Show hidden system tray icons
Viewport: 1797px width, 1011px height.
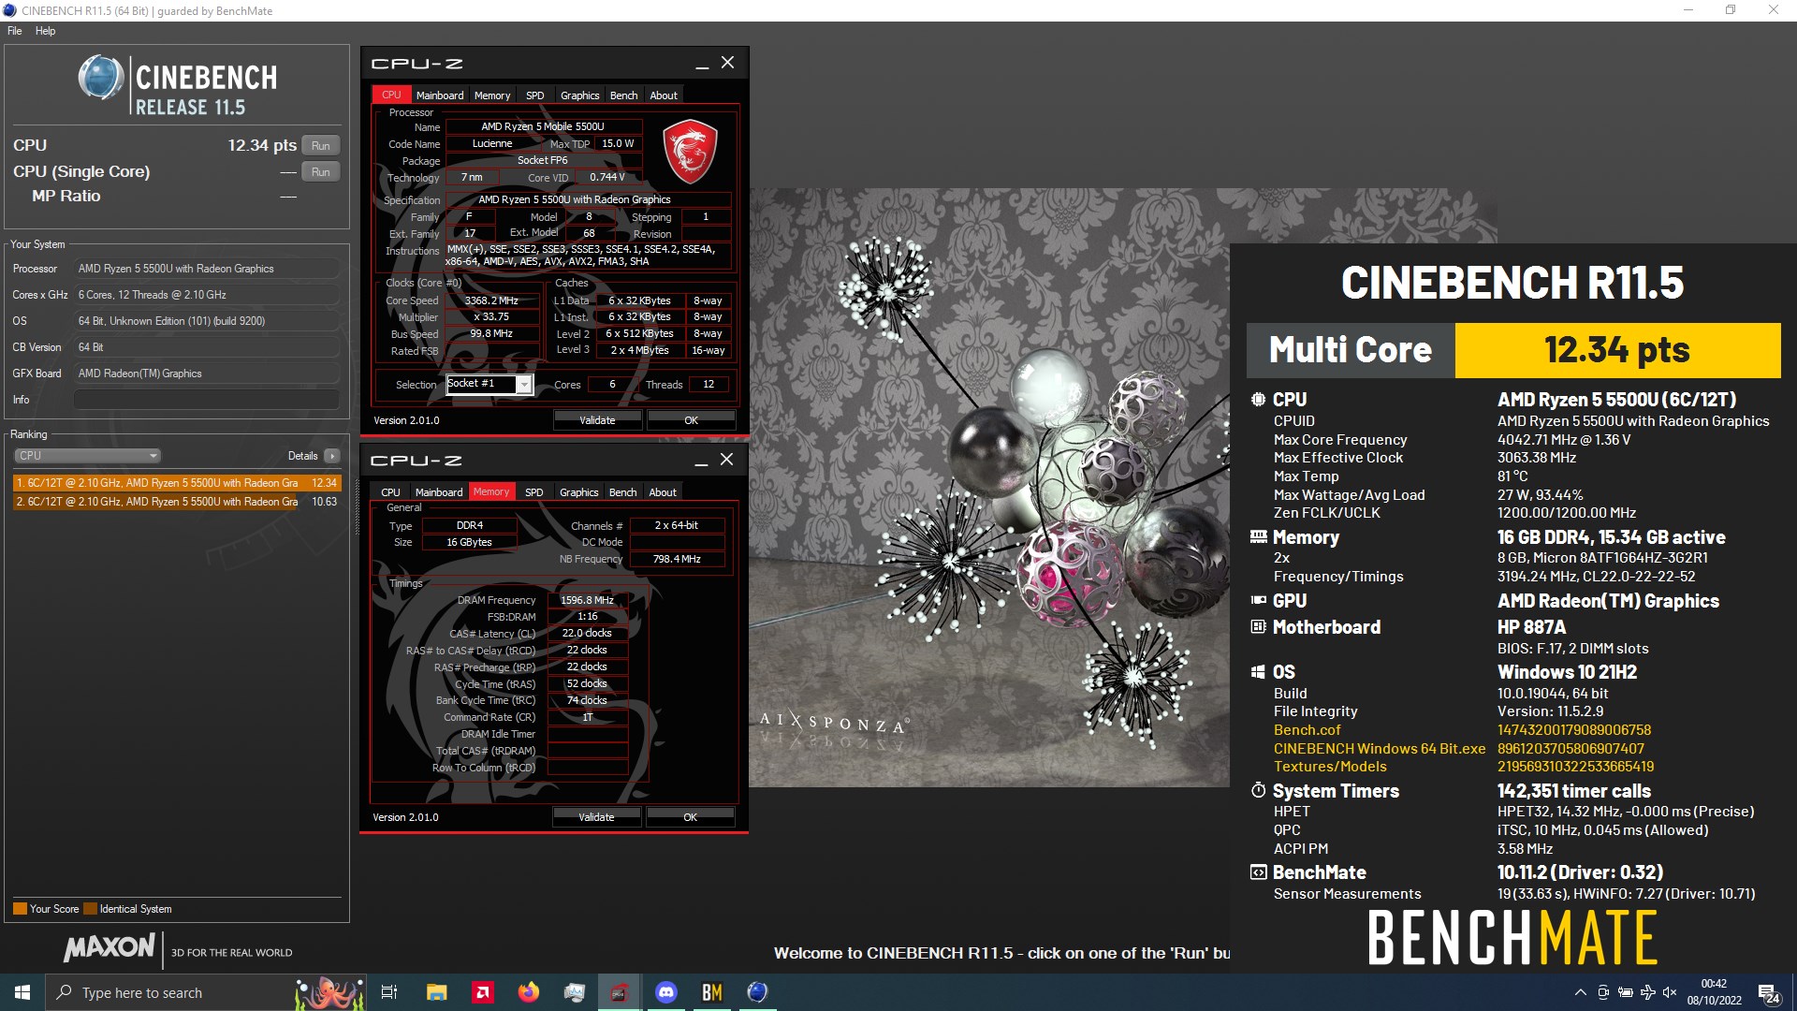1580,992
